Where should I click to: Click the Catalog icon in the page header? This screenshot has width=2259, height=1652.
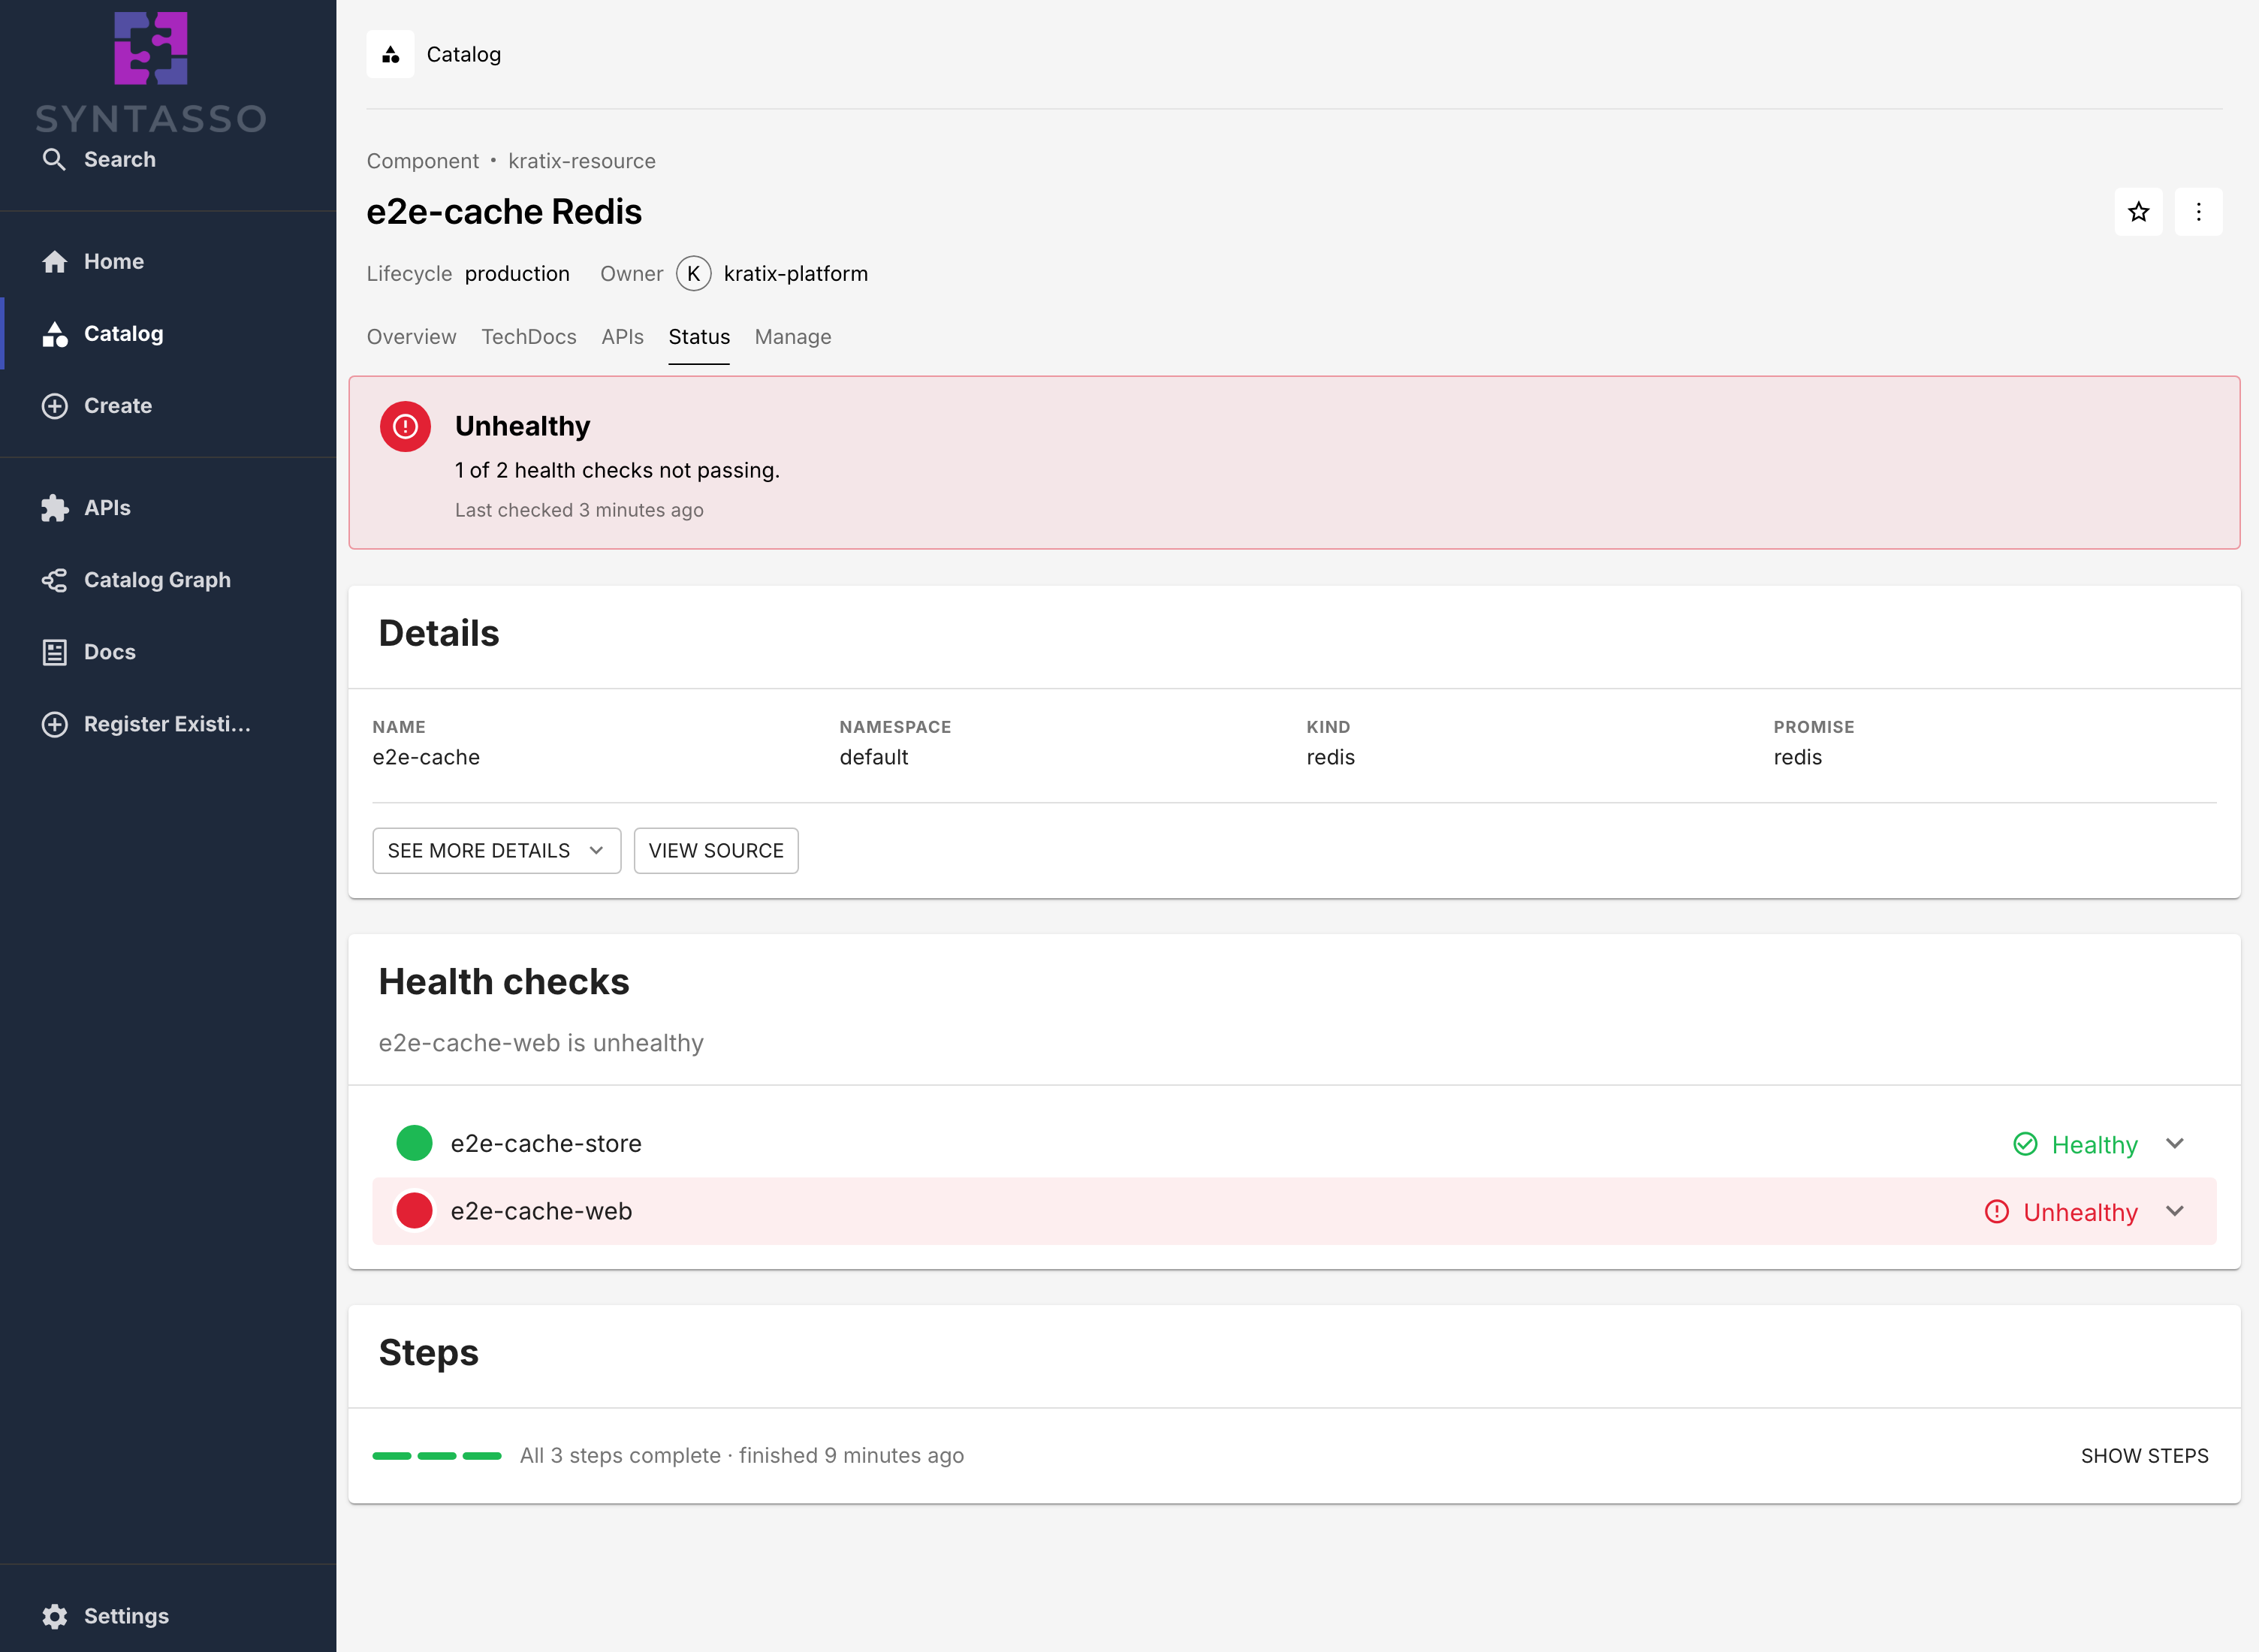390,54
